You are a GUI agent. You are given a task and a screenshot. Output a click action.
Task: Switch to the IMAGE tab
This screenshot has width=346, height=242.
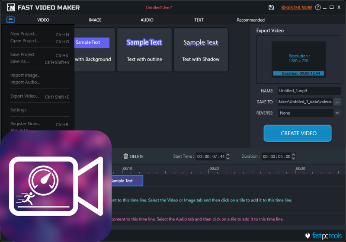[x=95, y=20]
